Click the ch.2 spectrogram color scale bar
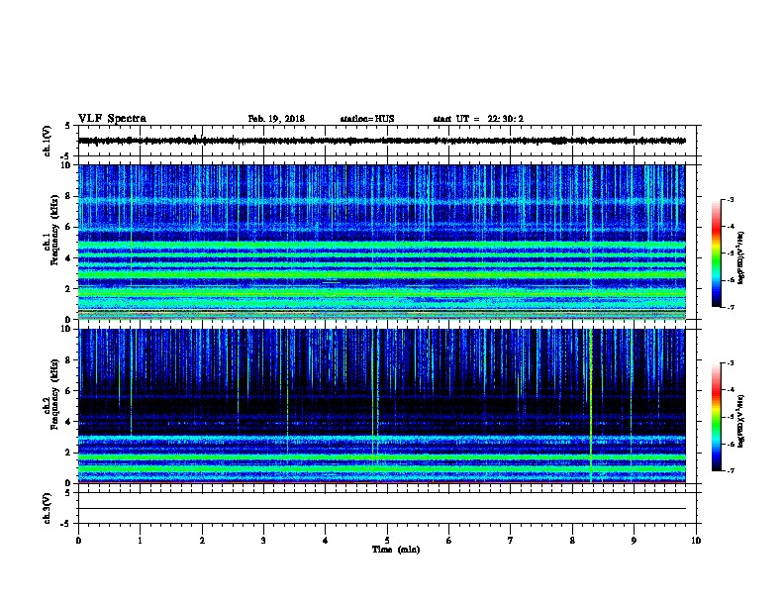This screenshot has height=606, width=784. (x=716, y=417)
